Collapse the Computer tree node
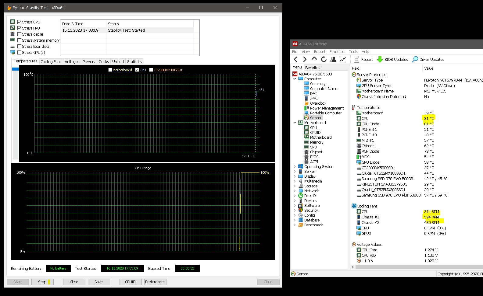Screen dimensions: 483x296 pyautogui.click(x=295, y=79)
